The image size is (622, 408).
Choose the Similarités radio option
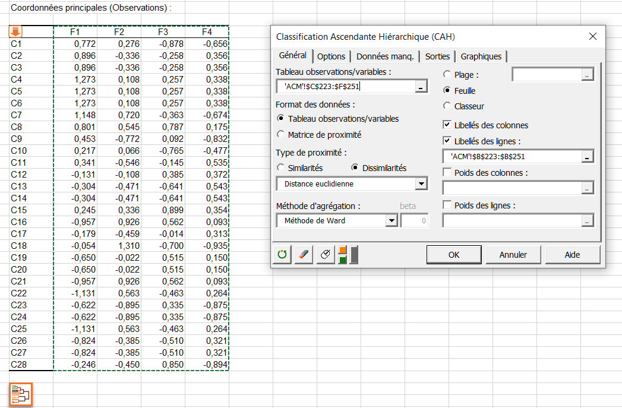[282, 168]
